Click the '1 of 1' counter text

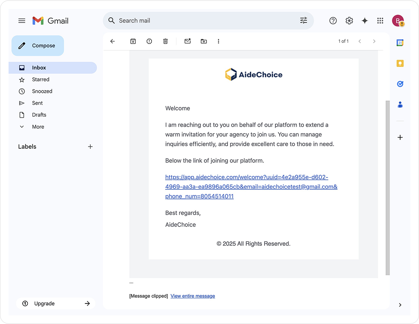[x=343, y=41]
